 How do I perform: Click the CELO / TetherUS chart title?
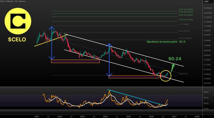13,1
